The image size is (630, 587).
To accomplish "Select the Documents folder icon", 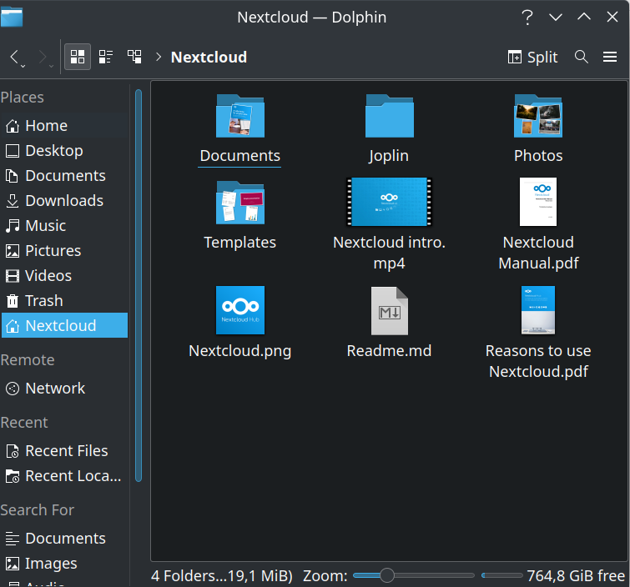I will pyautogui.click(x=239, y=116).
